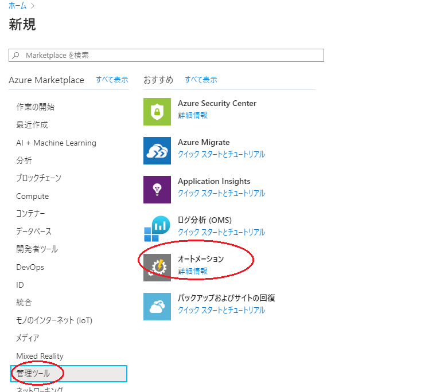Show all おすすめ items via すべて表示
The width and height of the screenshot is (440, 392).
(201, 80)
